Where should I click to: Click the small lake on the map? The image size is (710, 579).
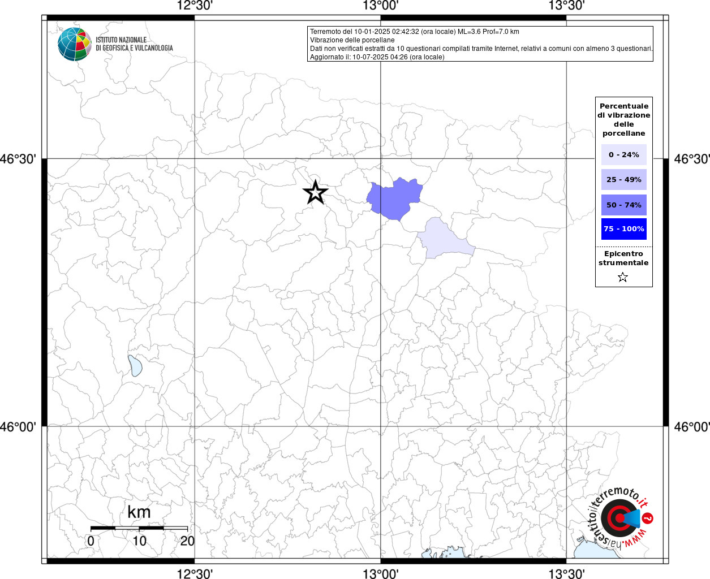135,365
